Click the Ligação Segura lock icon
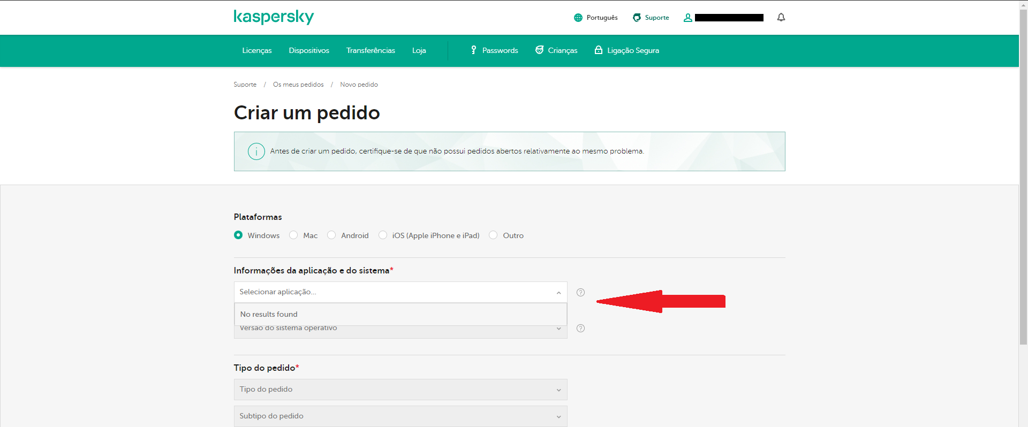Image resolution: width=1028 pixels, height=427 pixels. coord(599,50)
